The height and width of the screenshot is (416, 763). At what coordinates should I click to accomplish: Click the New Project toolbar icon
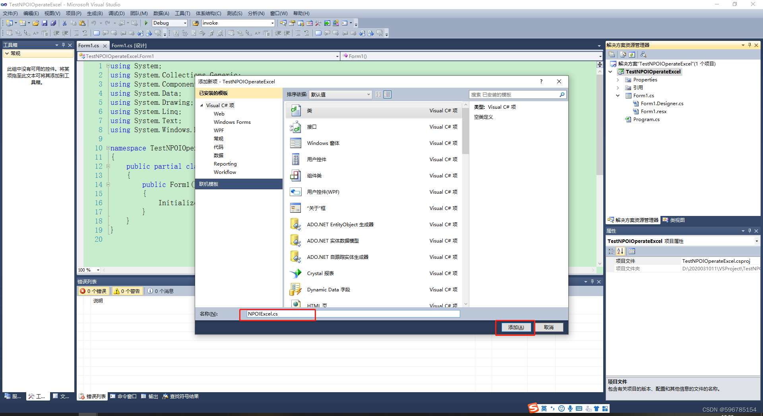pos(10,23)
